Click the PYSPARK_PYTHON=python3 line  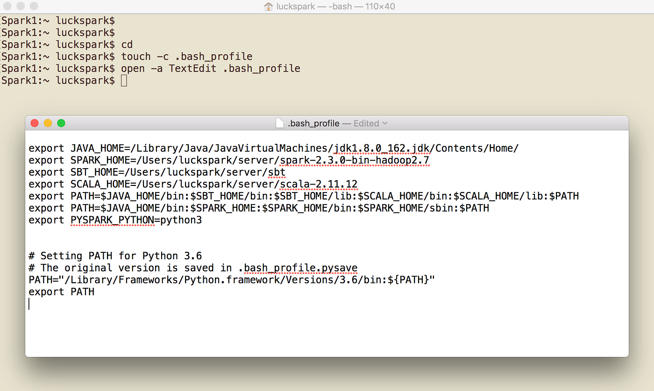[x=115, y=220]
